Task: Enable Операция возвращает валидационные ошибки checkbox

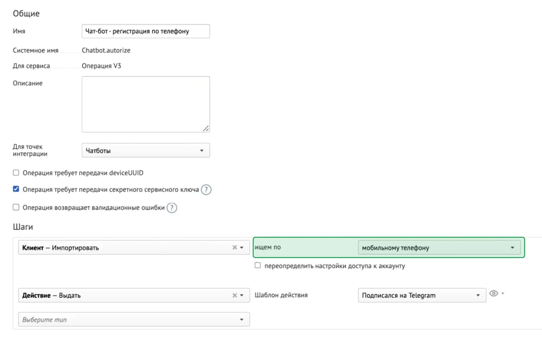Action: [x=16, y=207]
